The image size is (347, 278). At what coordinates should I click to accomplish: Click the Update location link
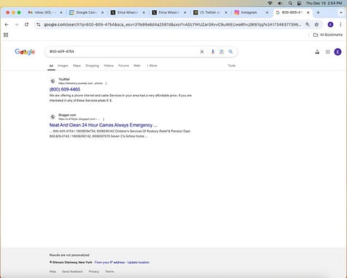coord(138,263)
